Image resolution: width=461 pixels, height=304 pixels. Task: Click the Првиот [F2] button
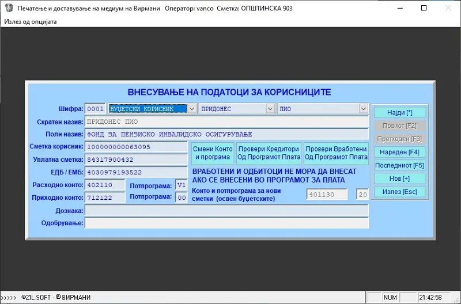click(x=399, y=126)
